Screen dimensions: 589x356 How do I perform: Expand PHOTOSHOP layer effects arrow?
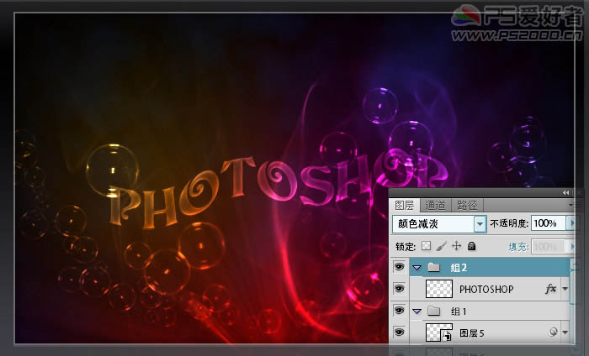click(x=565, y=290)
